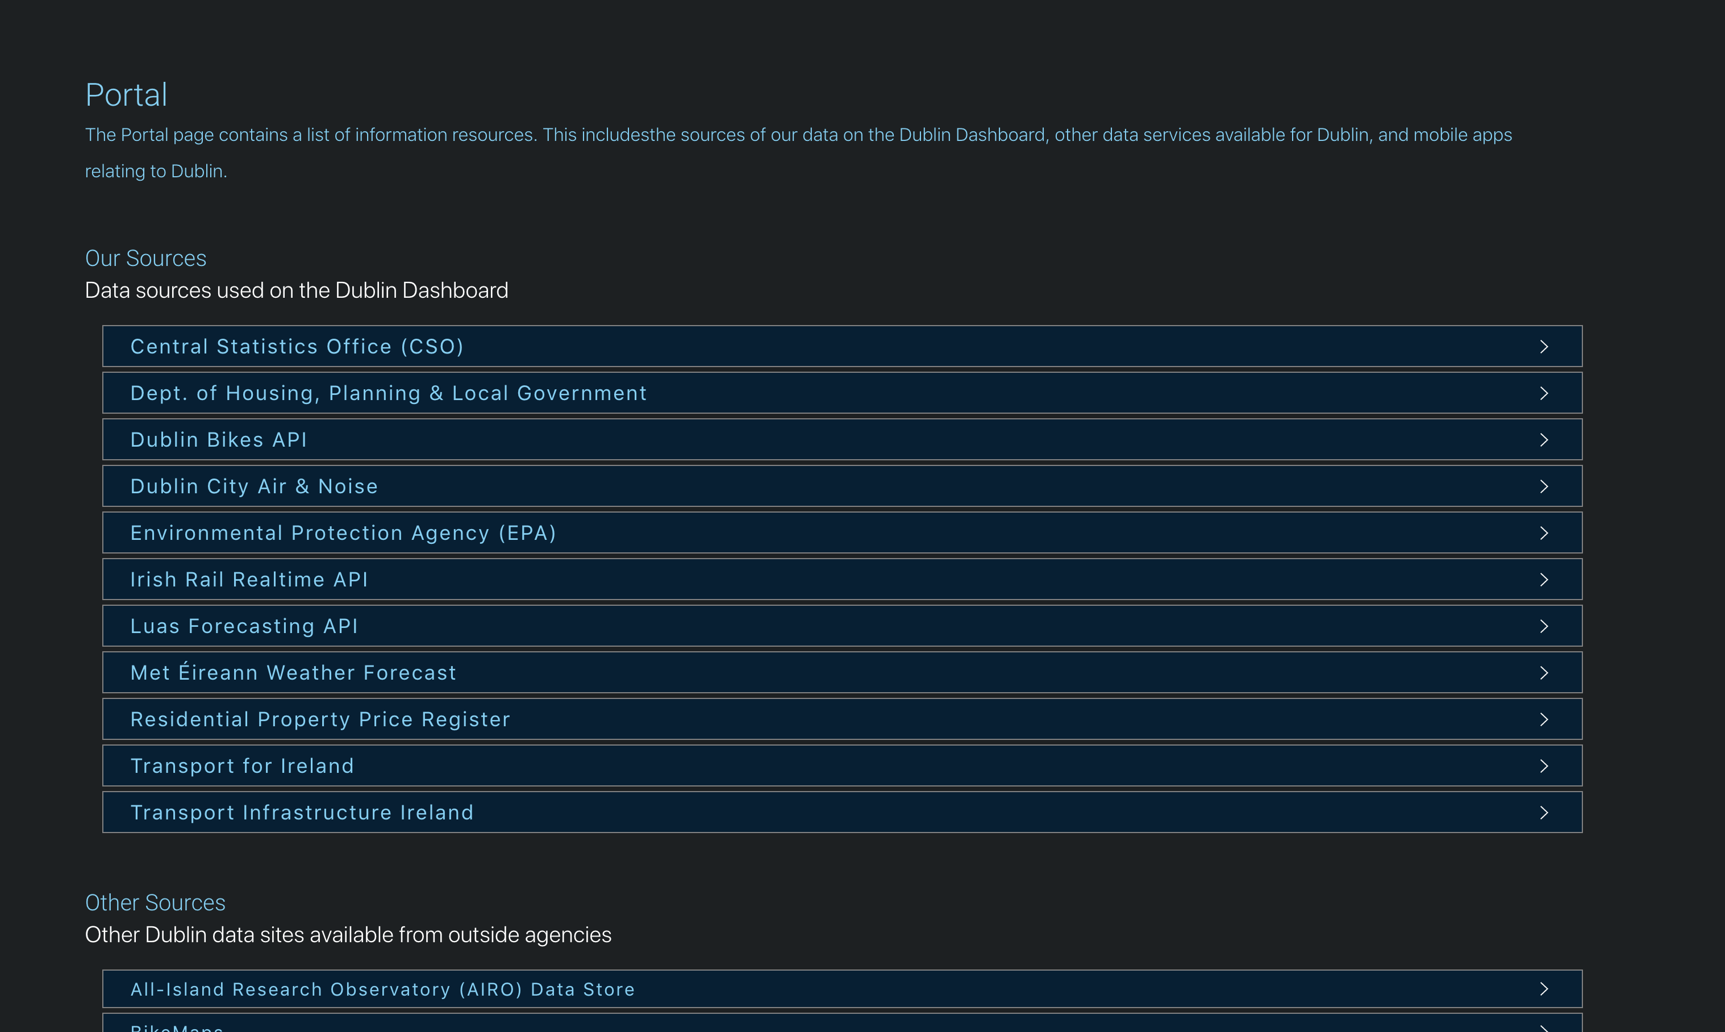Screen dimensions: 1725x1032
Task: Open Irish Rail Realtime API label
Action: tap(249, 579)
